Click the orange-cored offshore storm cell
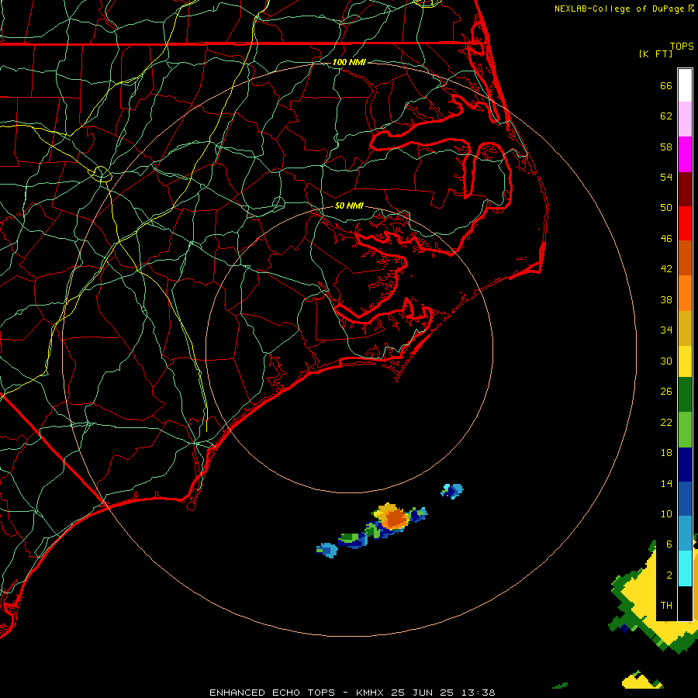698x698 pixels. coord(393,517)
